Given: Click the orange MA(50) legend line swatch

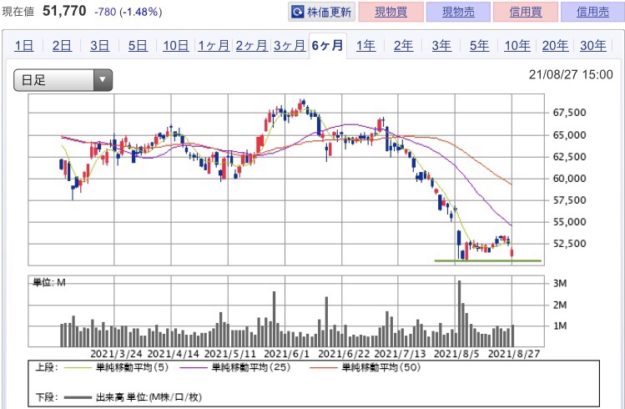Looking at the screenshot, I should coord(324,368).
